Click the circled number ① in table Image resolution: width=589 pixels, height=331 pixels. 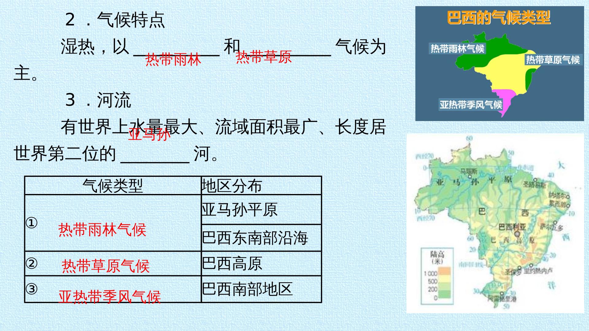(x=31, y=223)
